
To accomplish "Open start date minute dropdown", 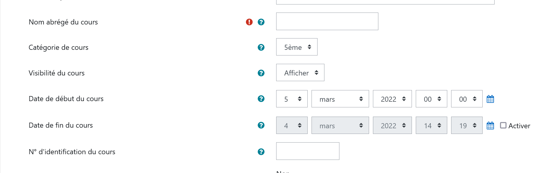I will (x=467, y=99).
